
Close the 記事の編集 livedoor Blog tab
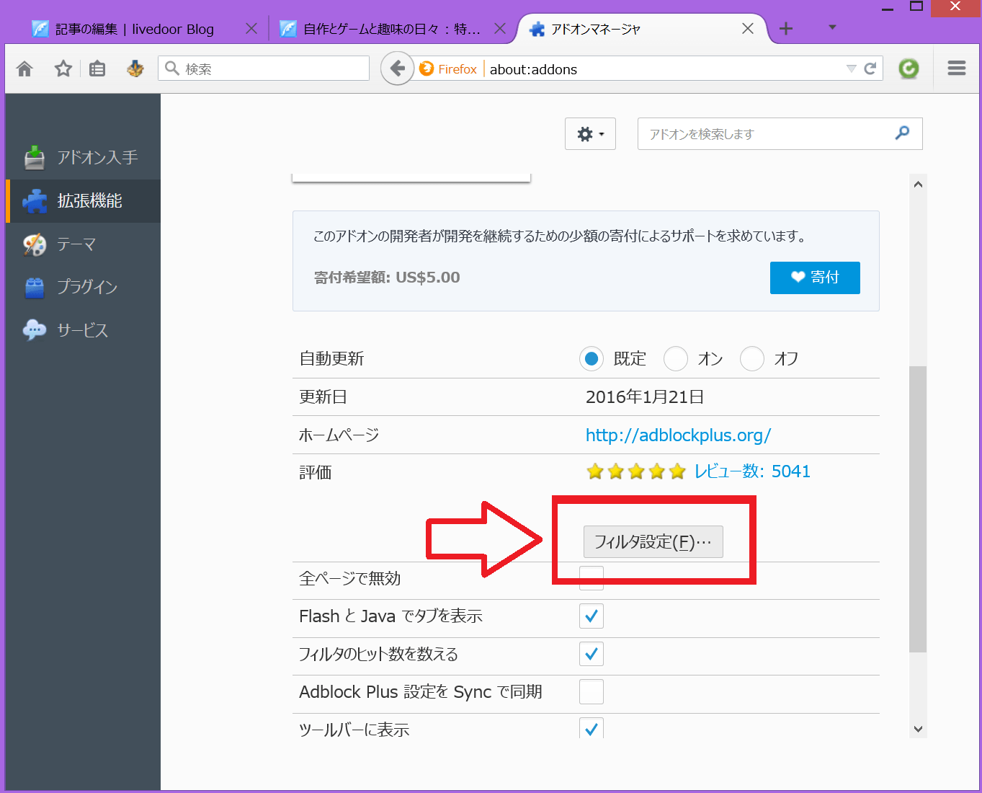[x=251, y=29]
